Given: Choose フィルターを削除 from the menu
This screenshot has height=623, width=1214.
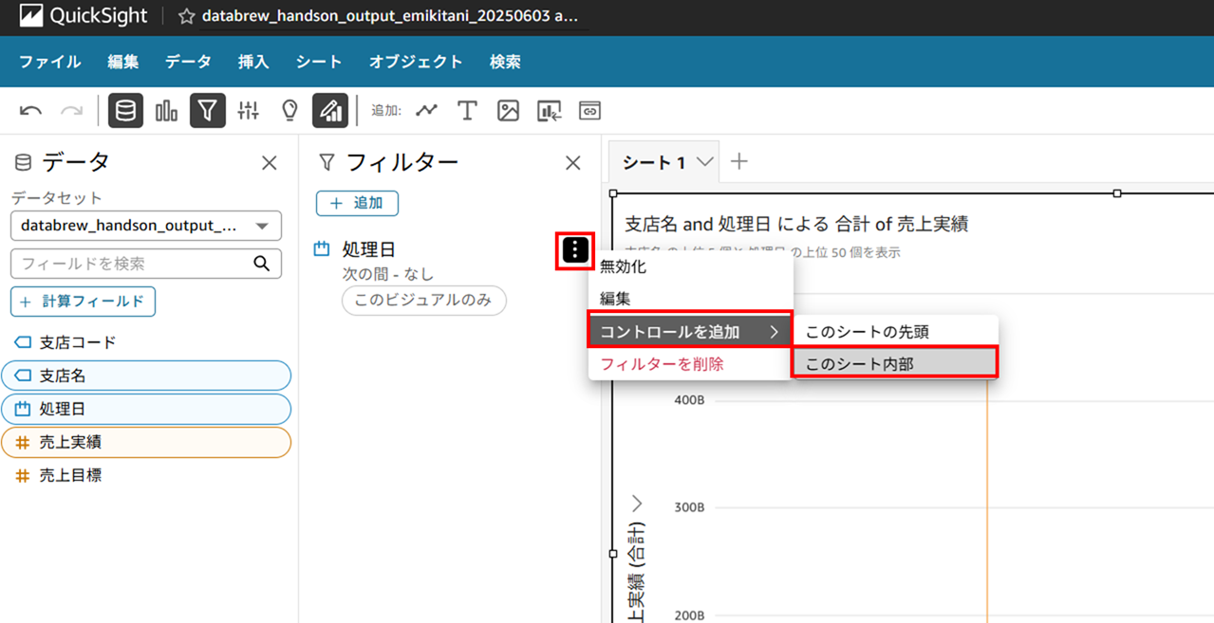Looking at the screenshot, I should coord(690,364).
